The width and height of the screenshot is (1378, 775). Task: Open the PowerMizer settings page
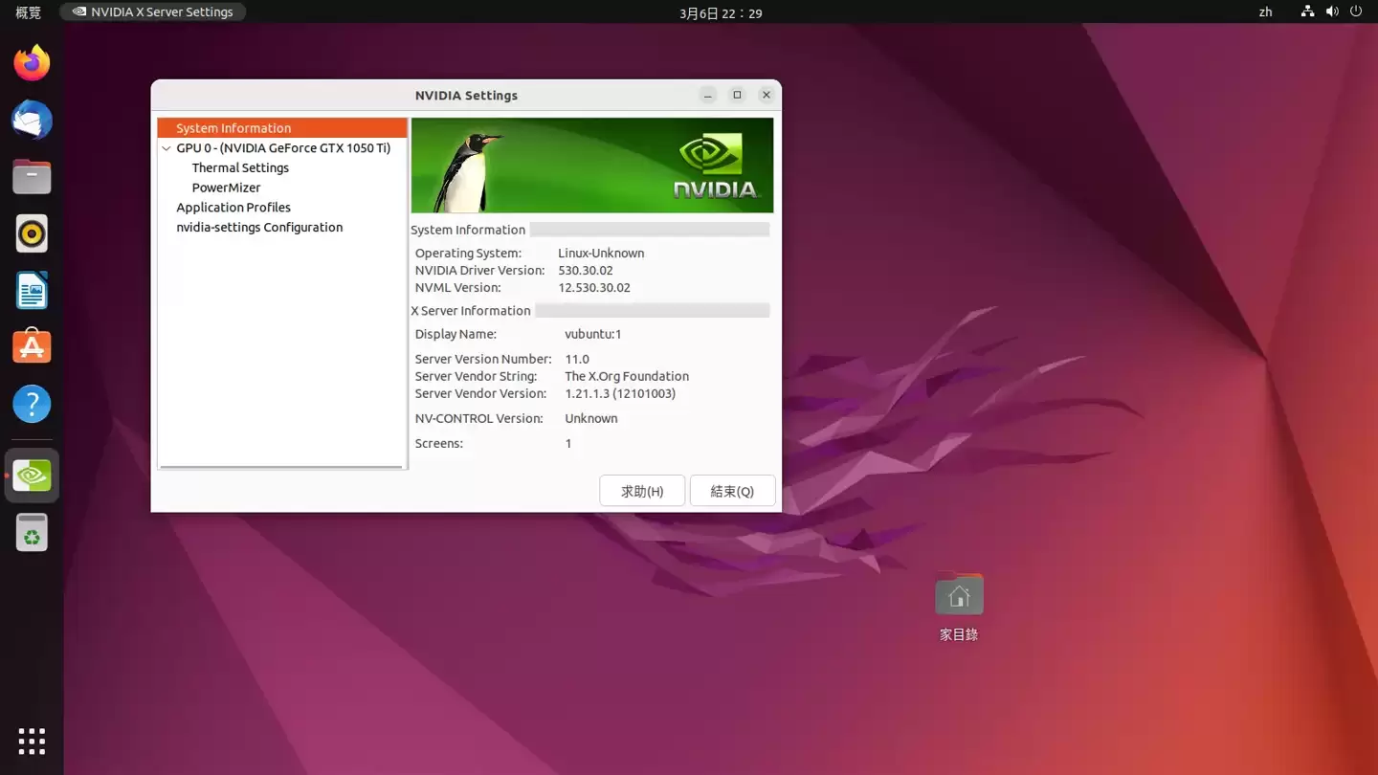point(227,188)
